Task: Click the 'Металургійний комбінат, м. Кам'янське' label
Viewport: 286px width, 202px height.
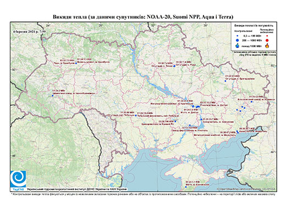Action: click(171, 104)
